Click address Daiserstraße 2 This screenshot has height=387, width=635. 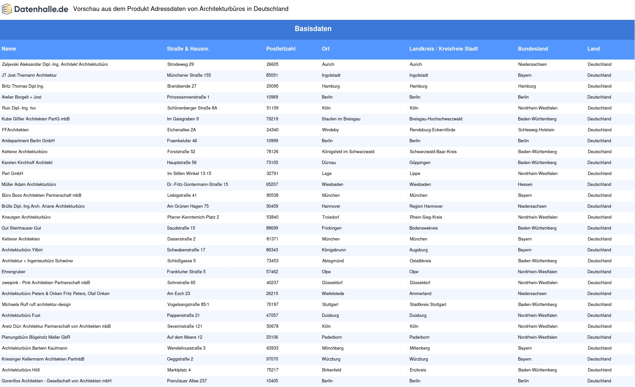(x=181, y=239)
